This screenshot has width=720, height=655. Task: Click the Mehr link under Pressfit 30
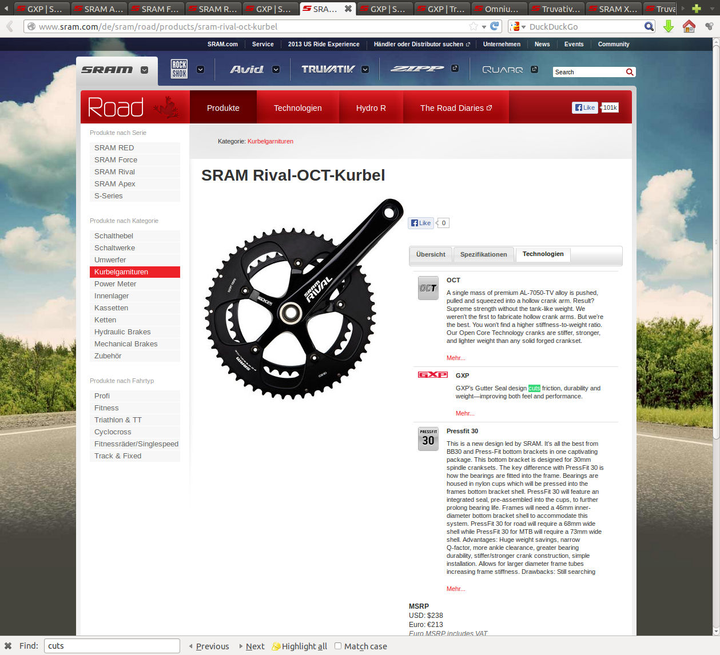click(456, 589)
